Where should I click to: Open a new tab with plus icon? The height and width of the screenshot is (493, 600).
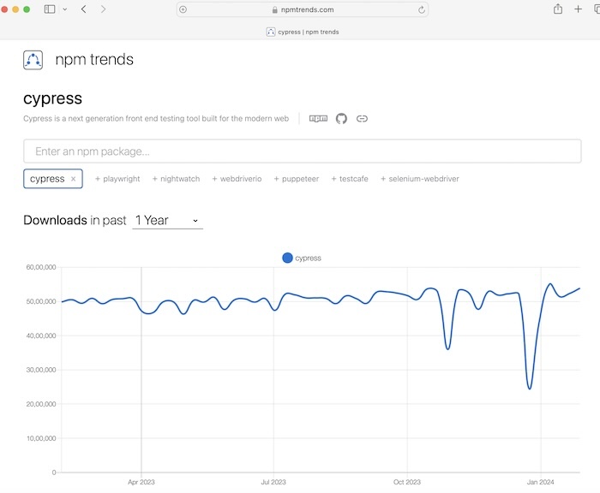[579, 9]
